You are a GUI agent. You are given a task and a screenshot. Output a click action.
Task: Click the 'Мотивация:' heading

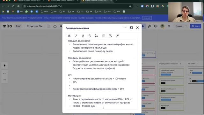pyautogui.click(x=75, y=96)
